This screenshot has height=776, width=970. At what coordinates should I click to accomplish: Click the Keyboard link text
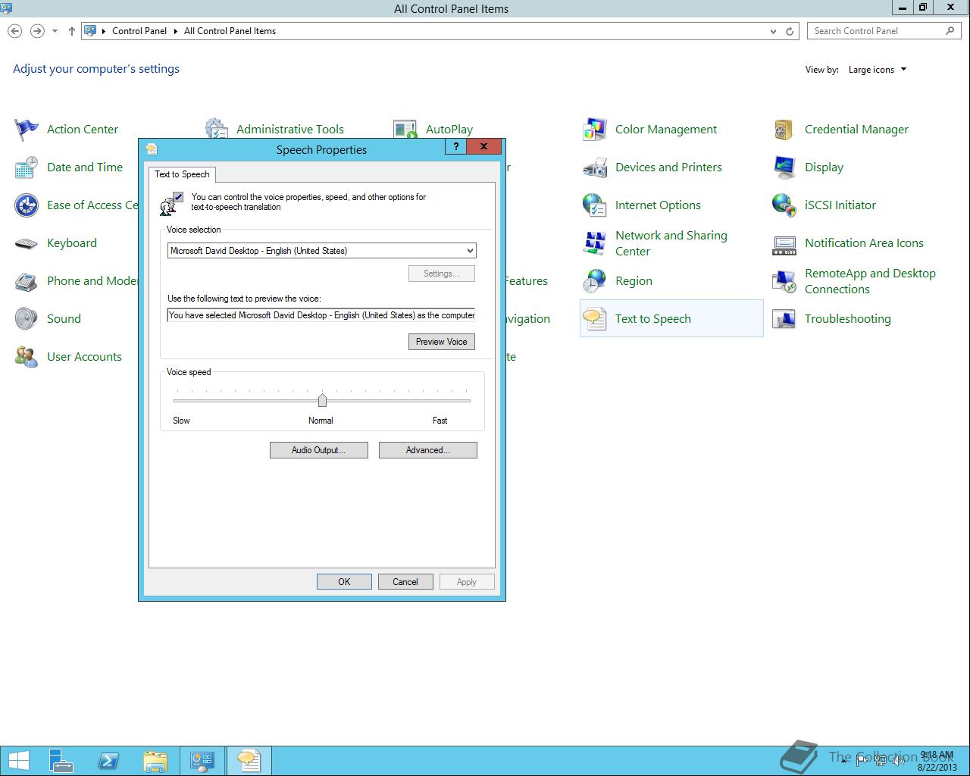click(72, 243)
